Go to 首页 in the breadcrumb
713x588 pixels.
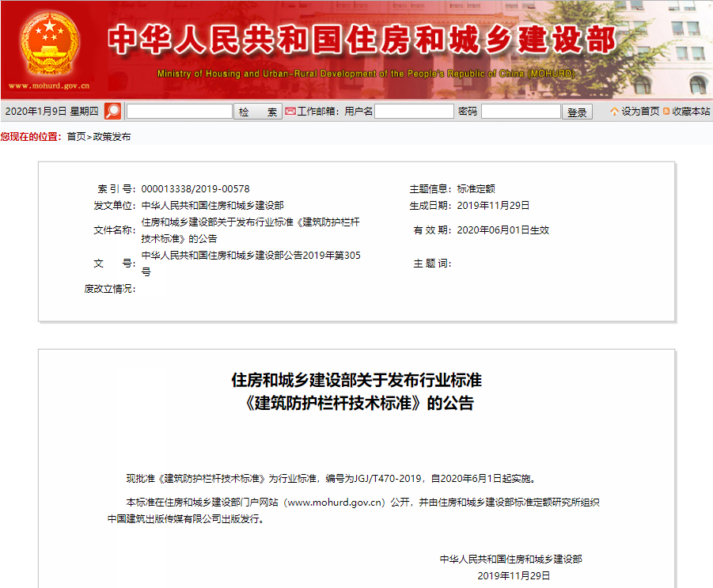tap(76, 137)
